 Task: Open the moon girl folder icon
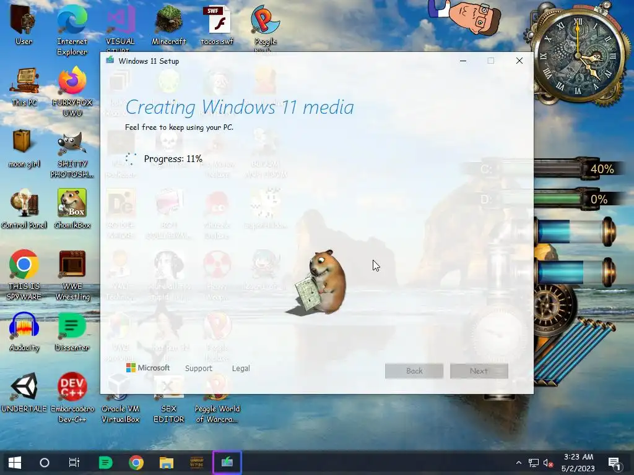[24, 148]
